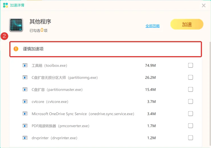Click the 加速 yellow button
The height and width of the screenshot is (148, 211).
tap(187, 24)
